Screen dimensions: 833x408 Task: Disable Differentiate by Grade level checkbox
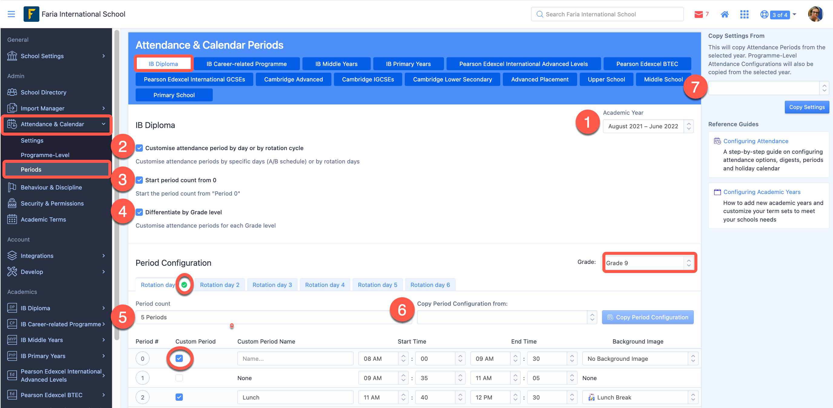pyautogui.click(x=139, y=212)
